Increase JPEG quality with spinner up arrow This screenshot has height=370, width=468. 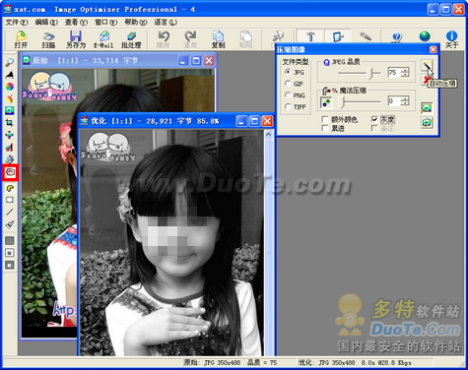click(x=406, y=70)
